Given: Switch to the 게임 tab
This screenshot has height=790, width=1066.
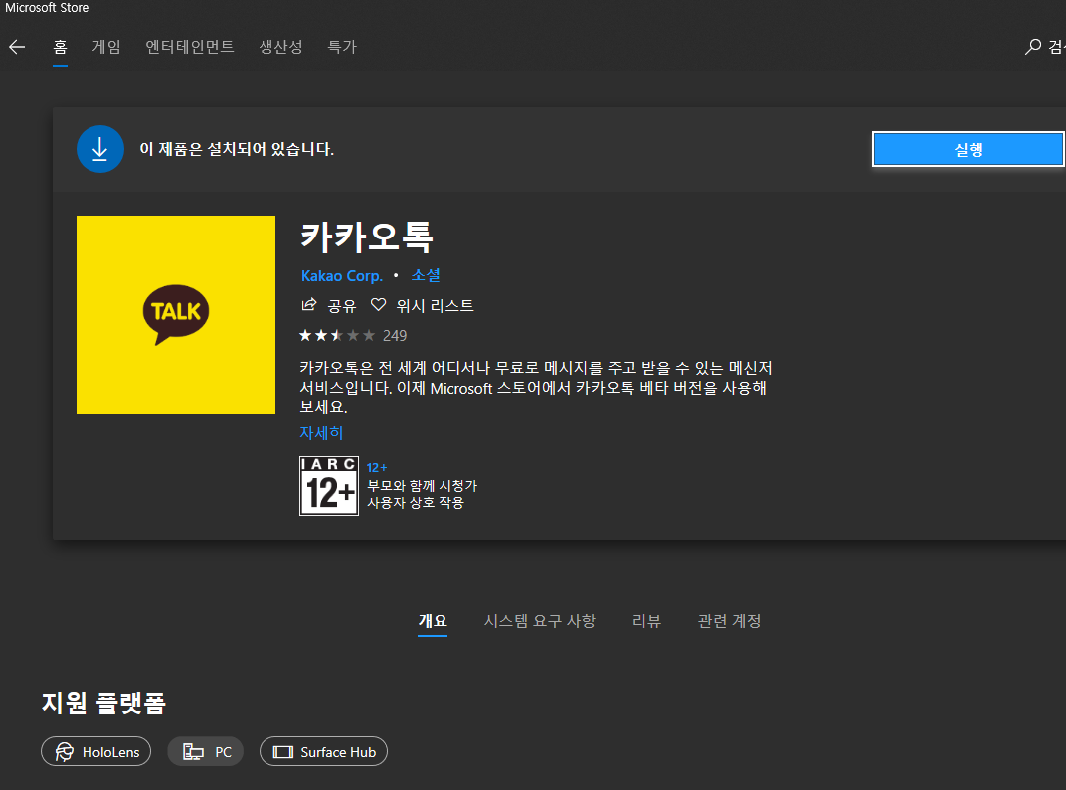Looking at the screenshot, I should 106,47.
